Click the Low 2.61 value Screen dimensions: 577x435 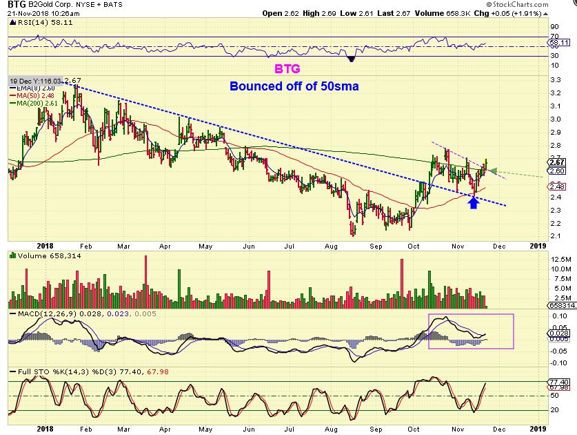pyautogui.click(x=356, y=14)
